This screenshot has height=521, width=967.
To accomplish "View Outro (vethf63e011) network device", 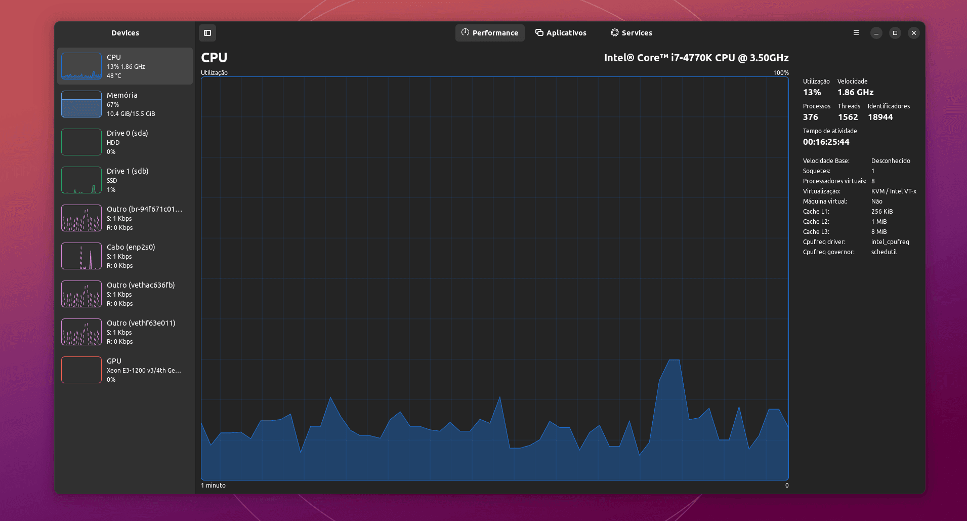I will [x=125, y=332].
